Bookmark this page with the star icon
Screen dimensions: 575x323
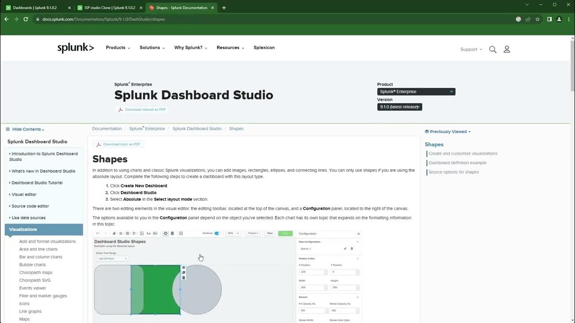537,19
